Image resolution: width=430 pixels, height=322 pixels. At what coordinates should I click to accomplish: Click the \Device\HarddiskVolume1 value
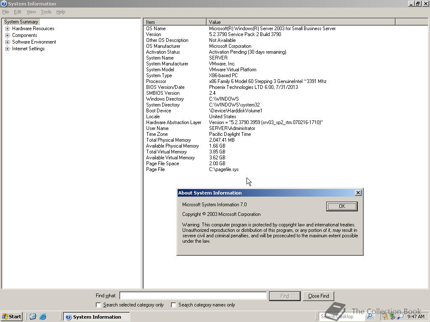coord(236,111)
